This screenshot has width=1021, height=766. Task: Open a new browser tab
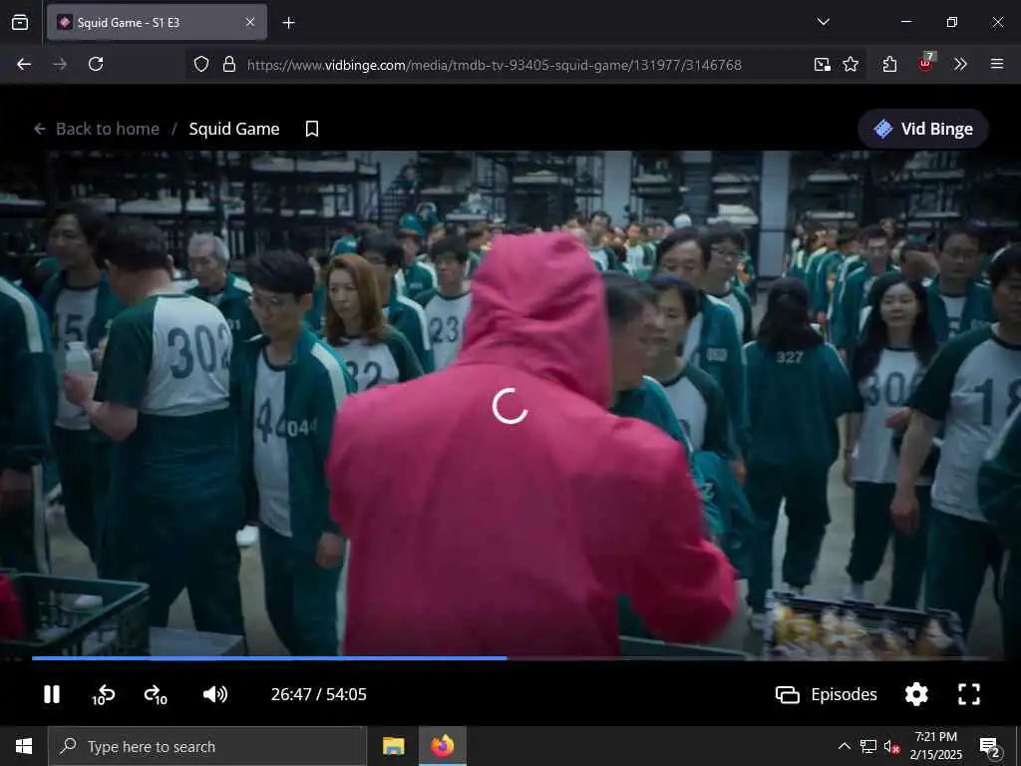(x=288, y=23)
